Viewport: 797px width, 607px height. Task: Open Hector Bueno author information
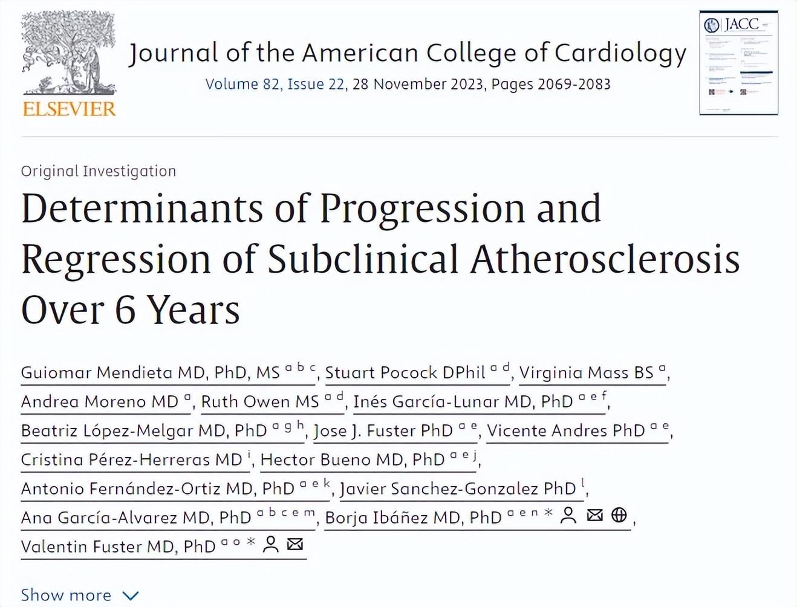(352, 459)
